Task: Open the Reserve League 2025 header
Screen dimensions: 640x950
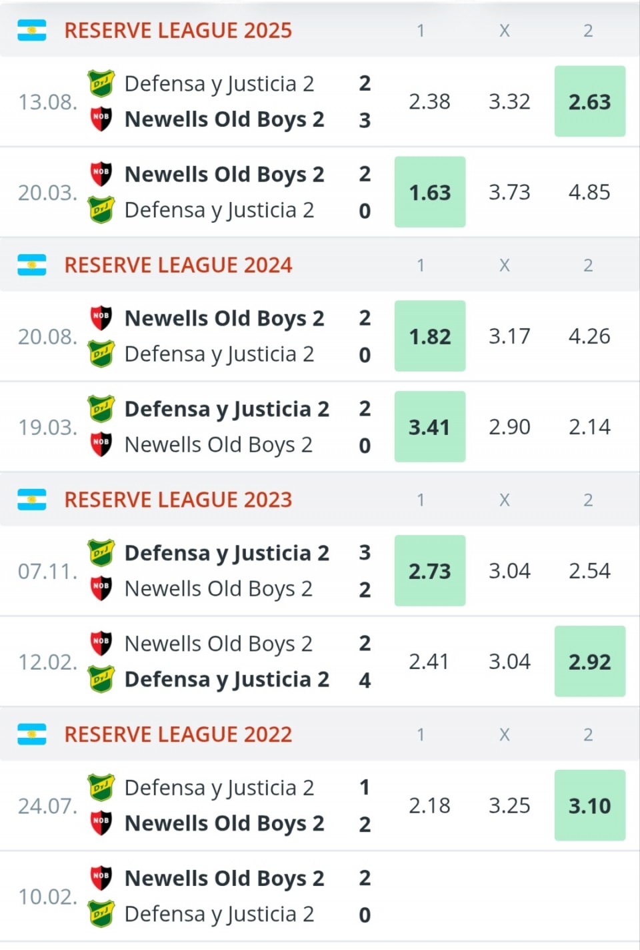Action: point(178,30)
